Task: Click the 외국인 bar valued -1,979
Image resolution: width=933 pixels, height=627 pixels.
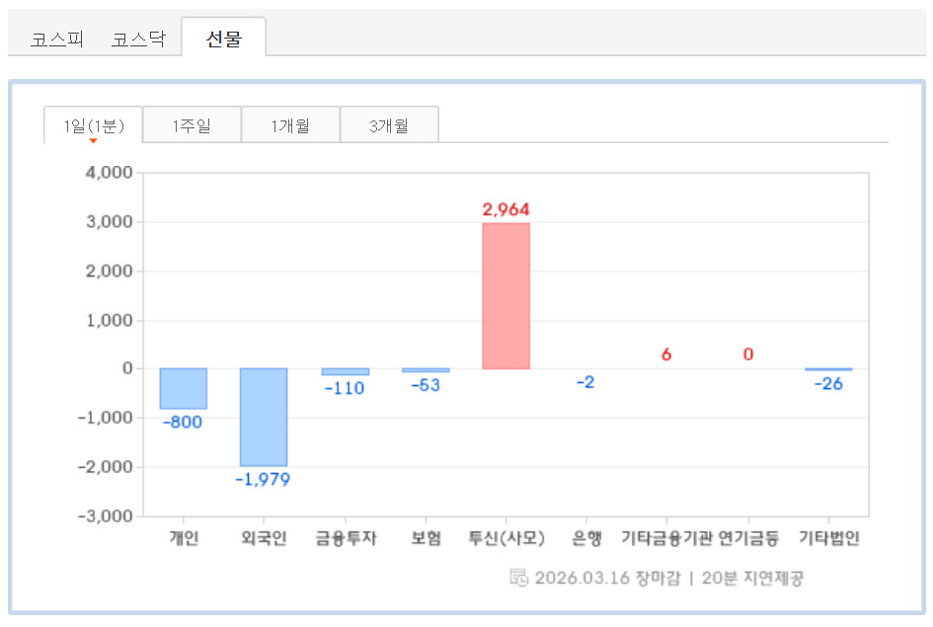Action: coord(264,417)
